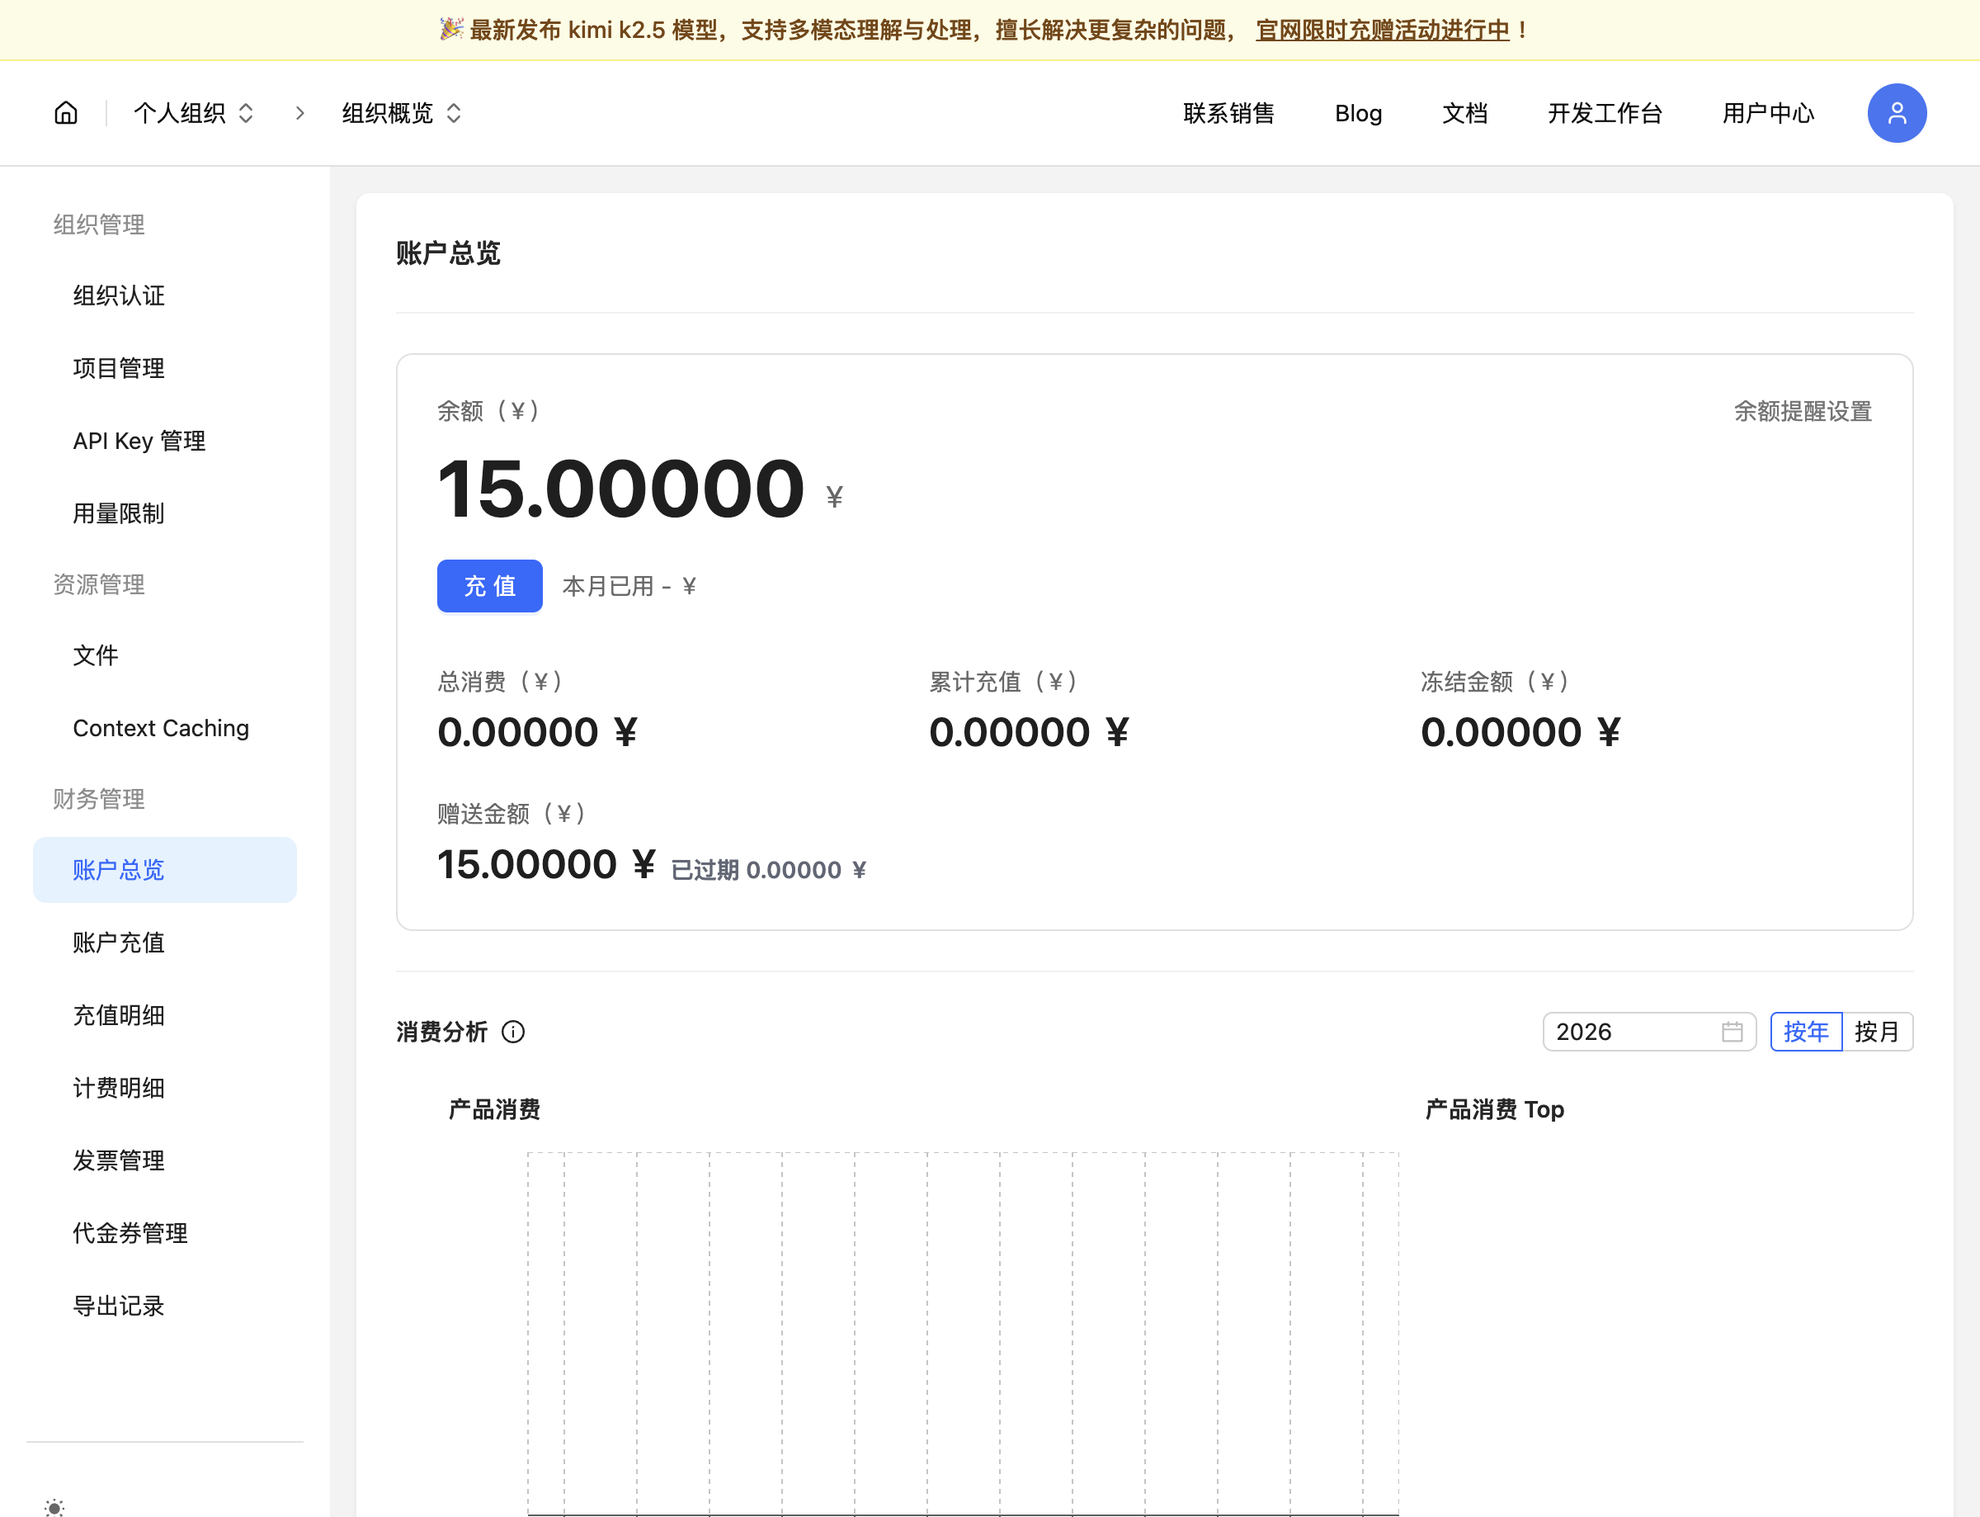The image size is (1980, 1517).
Task: Select 导出记录 in the left sidebar
Action: coord(118,1306)
